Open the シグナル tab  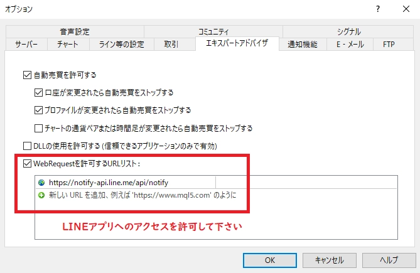click(x=348, y=31)
